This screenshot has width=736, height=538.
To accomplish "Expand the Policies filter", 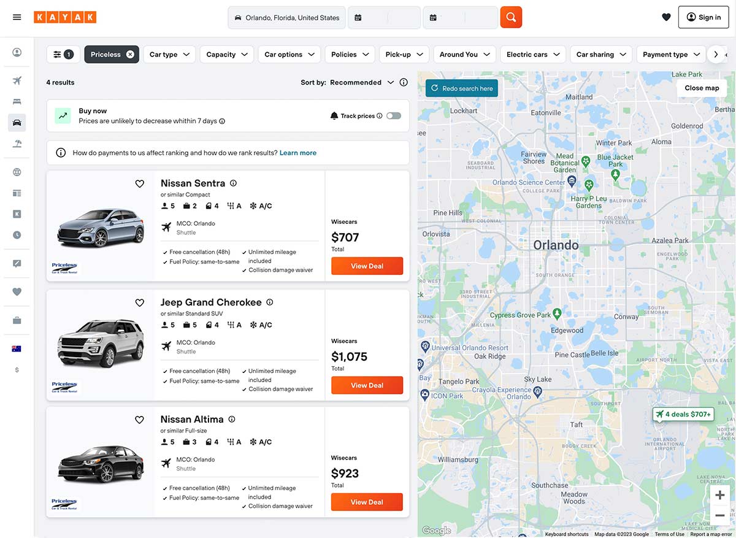I will pos(350,55).
